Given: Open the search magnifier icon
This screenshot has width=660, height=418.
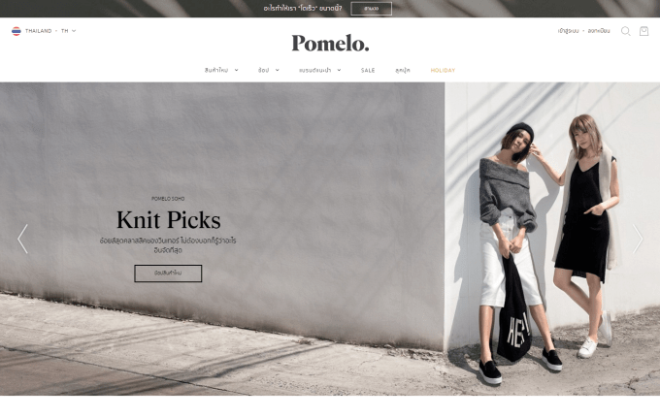Looking at the screenshot, I should click(625, 31).
